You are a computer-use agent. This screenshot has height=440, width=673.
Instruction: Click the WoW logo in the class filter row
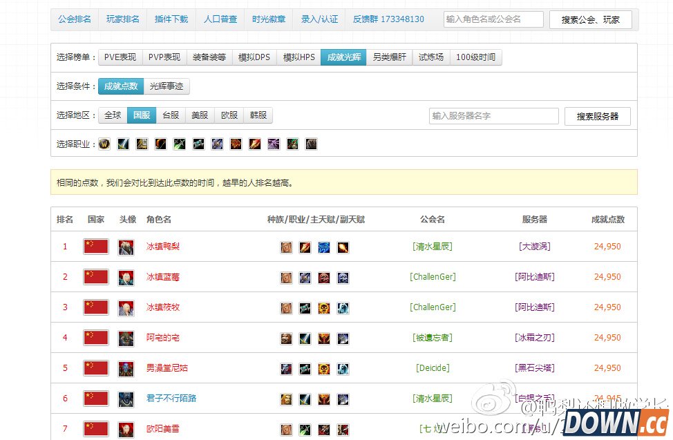click(104, 144)
